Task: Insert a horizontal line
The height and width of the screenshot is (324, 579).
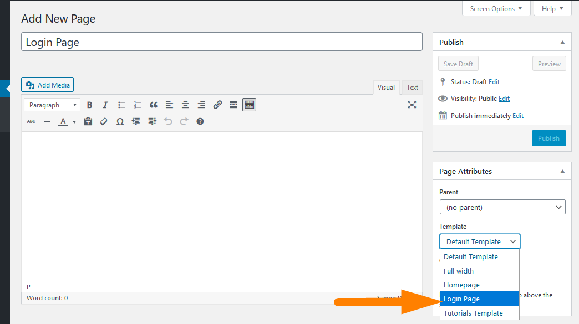Action: pos(47,121)
